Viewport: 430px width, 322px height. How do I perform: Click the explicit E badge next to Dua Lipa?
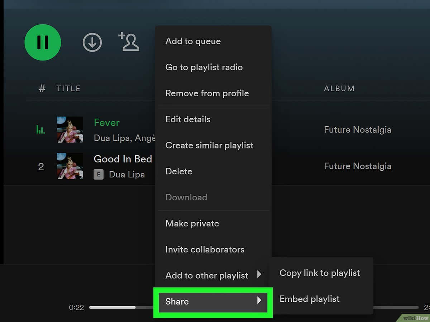(99, 175)
